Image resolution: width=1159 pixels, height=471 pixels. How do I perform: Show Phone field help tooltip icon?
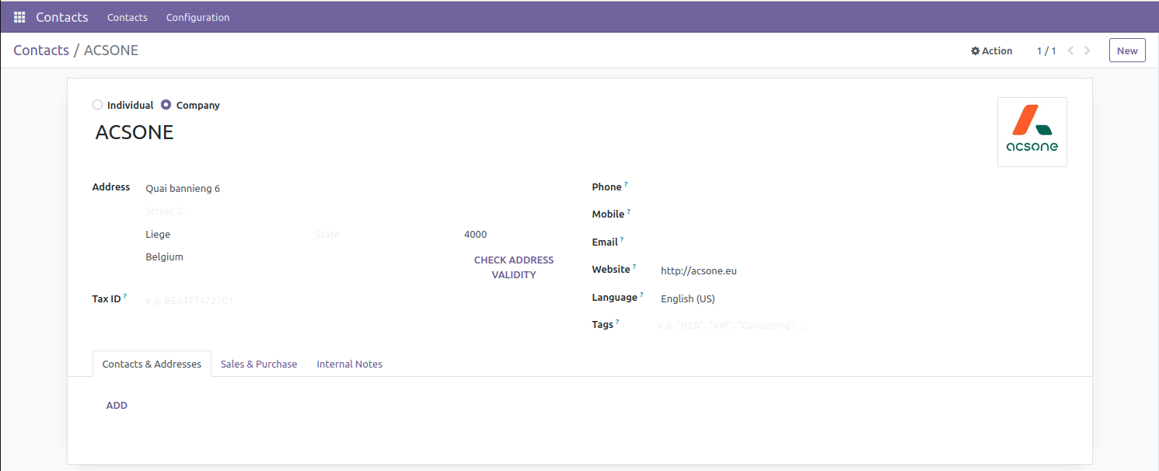(x=626, y=184)
